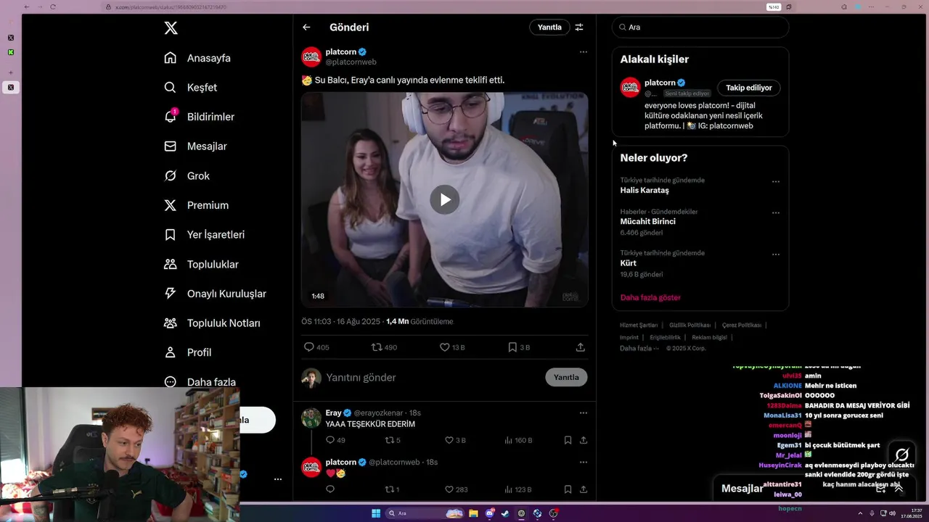Viewport: 929px width, 522px height.
Task: Click Daha fazla göster link
Action: 650,298
